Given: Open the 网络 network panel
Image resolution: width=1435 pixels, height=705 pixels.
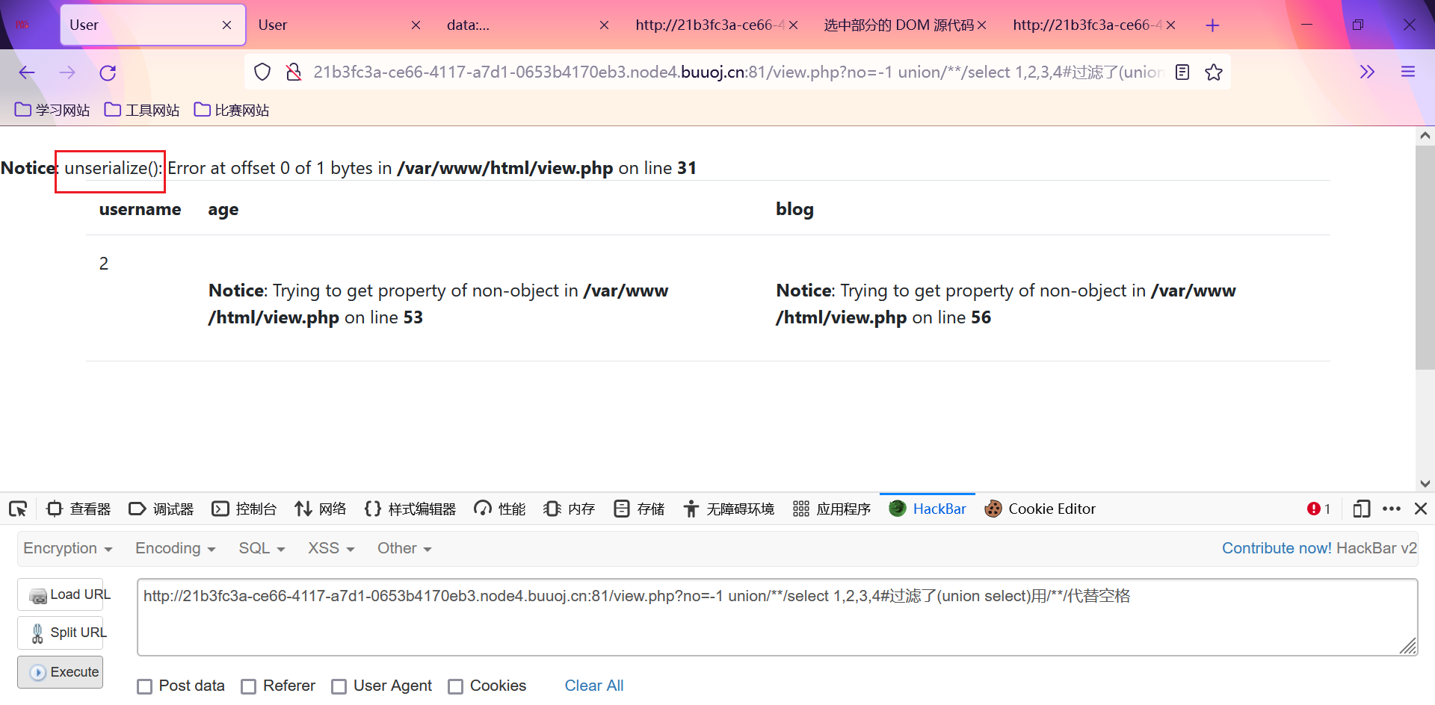Looking at the screenshot, I should point(320,509).
